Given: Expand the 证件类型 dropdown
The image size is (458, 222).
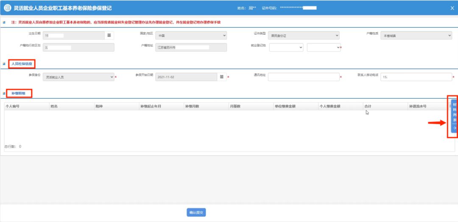Looking at the screenshot, I should [304, 36].
